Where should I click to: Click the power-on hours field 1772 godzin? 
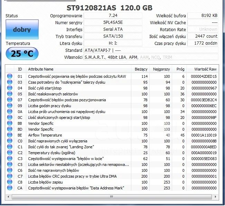coord(203,43)
